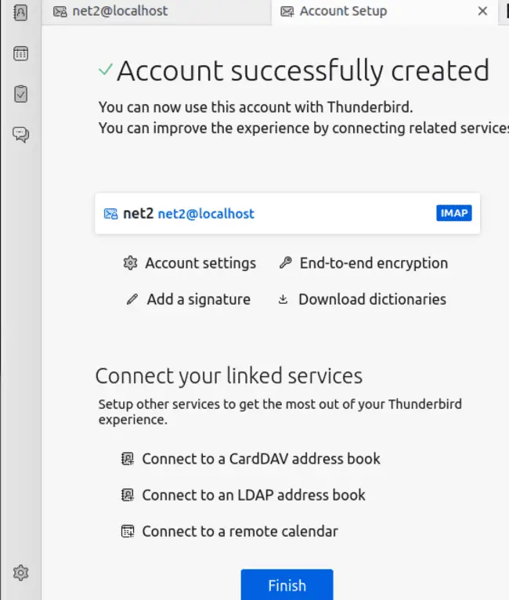Screen dimensions: 509x600
Task: Click the address book icon beside LDAP
Action: point(128,495)
